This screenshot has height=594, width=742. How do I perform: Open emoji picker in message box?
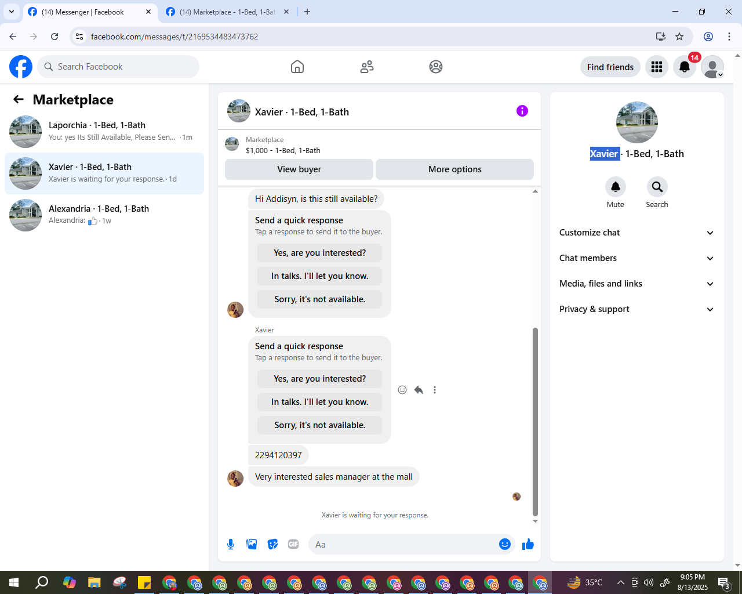coord(505,544)
